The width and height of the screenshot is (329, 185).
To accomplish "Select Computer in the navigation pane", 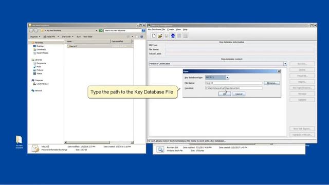I will (x=39, y=80).
